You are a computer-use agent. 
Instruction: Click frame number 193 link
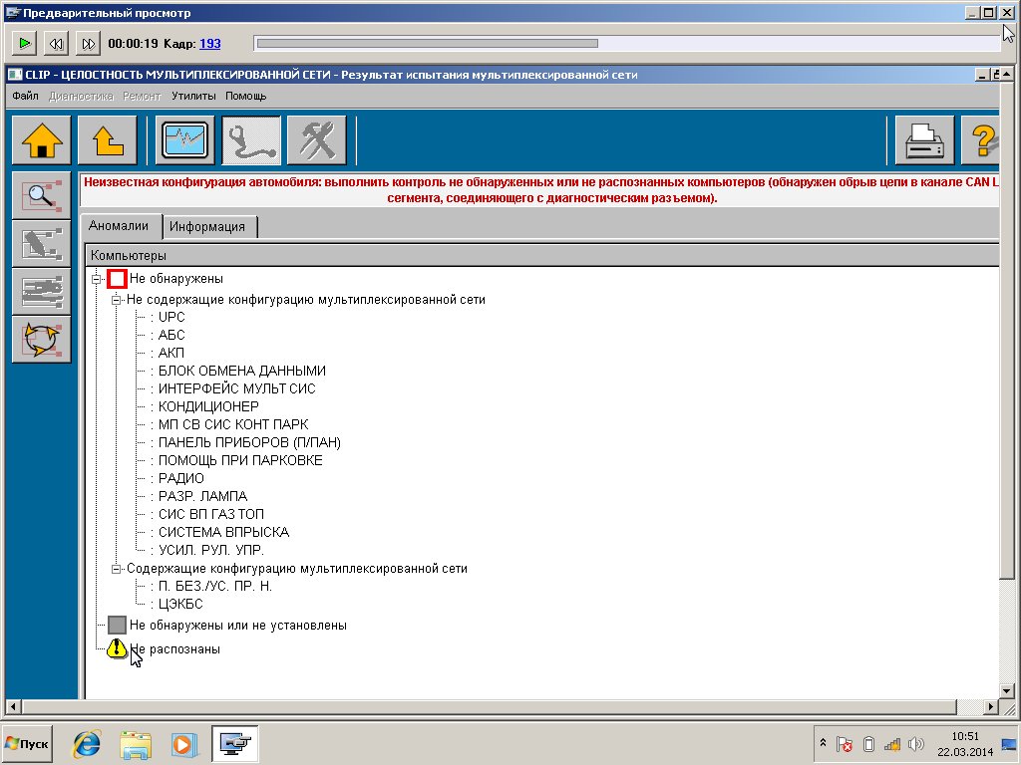click(209, 44)
